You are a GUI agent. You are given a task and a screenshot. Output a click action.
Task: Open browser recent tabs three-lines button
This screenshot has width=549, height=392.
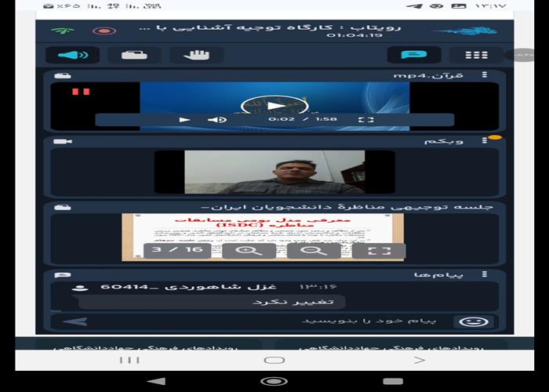pyautogui.click(x=129, y=360)
